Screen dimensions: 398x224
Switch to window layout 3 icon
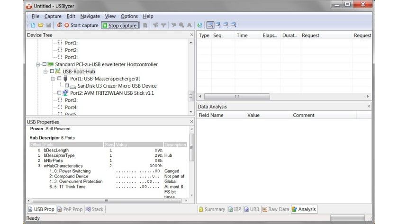click(x=226, y=25)
